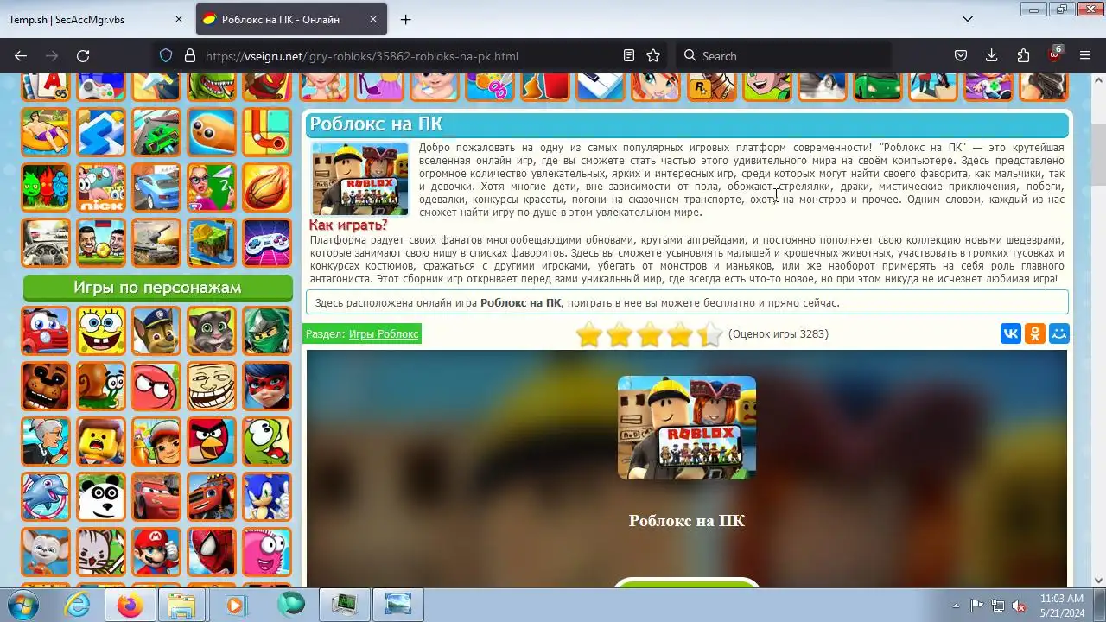
Task: Click the Rockstar logo game icon in top strip
Action: click(x=711, y=85)
